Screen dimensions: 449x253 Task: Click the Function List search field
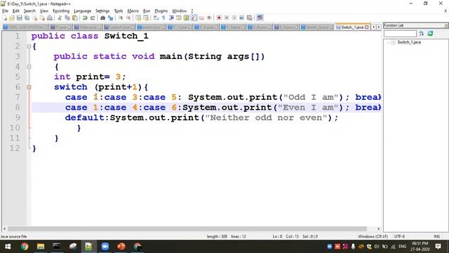tap(400, 34)
